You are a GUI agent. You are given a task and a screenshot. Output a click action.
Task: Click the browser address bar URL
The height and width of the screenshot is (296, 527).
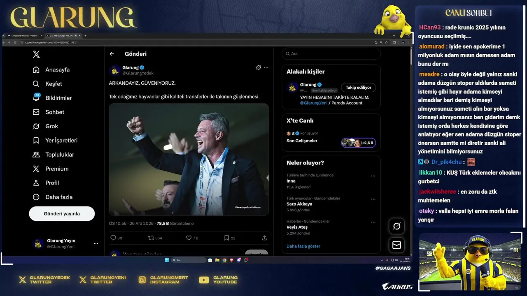[x=51, y=42]
